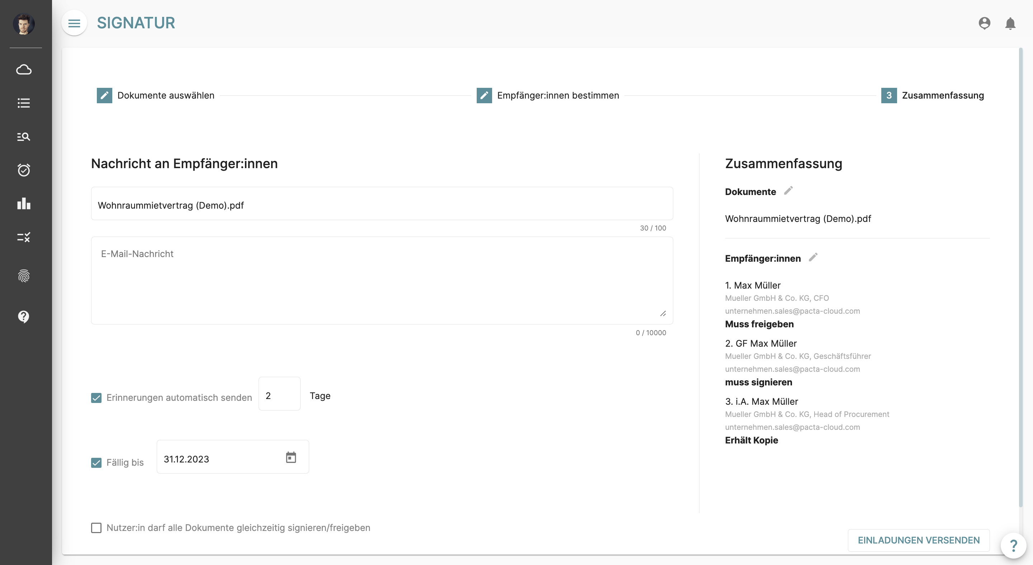Image resolution: width=1033 pixels, height=565 pixels.
Task: Toggle the hamburger menu button
Action: click(x=74, y=23)
